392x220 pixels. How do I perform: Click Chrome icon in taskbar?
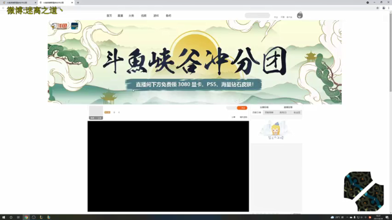26,218
